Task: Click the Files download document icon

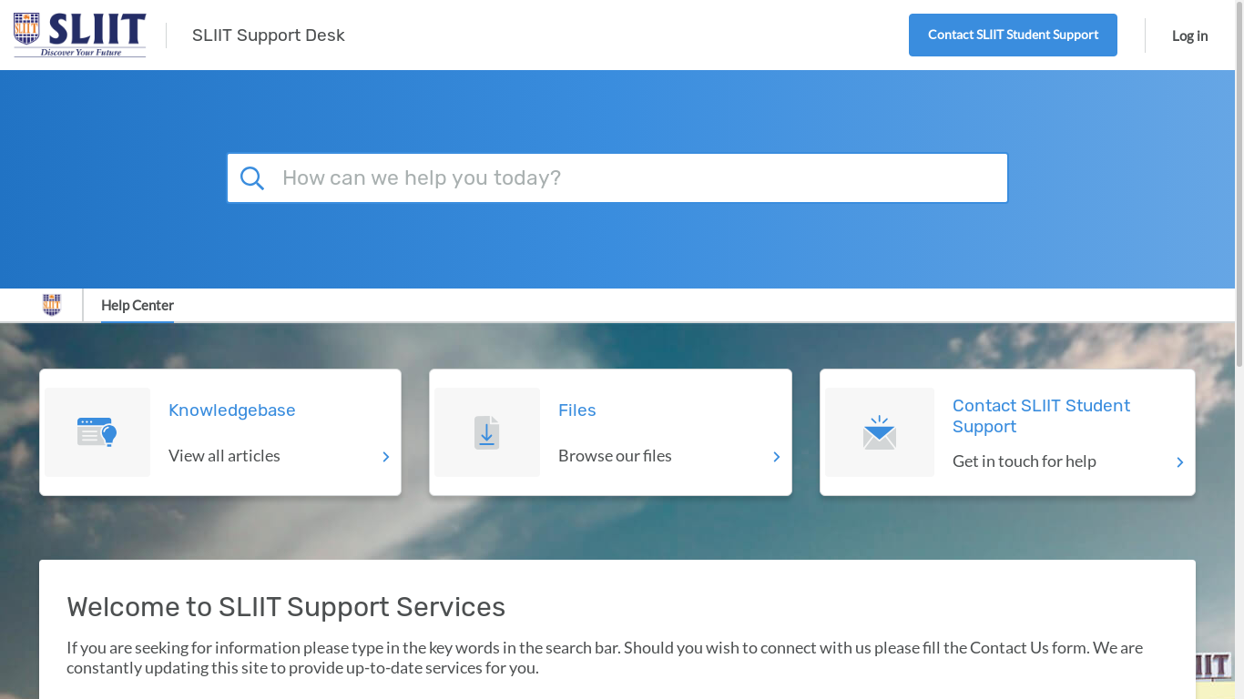Action: coord(487,432)
